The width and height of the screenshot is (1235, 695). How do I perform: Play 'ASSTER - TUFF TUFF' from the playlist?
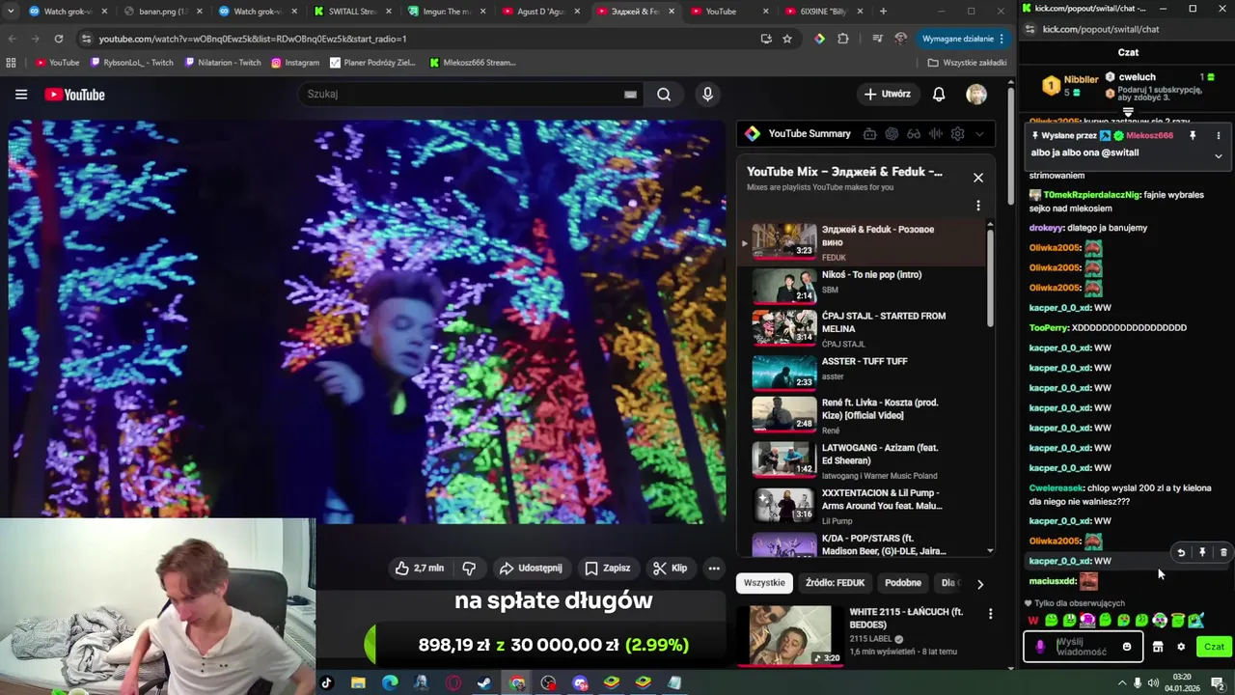(864, 371)
